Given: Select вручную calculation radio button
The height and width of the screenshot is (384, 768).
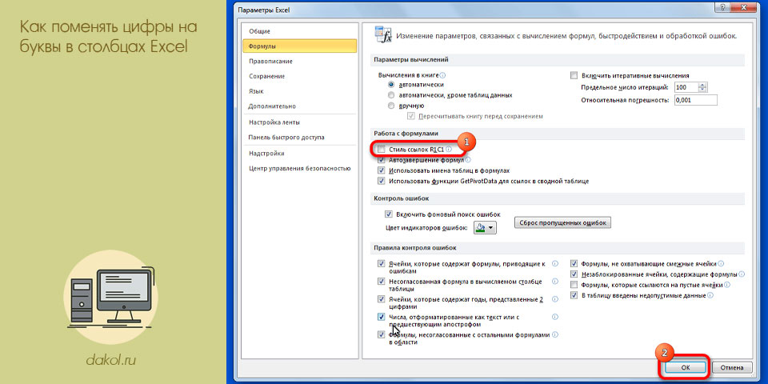Looking at the screenshot, I should point(391,106).
